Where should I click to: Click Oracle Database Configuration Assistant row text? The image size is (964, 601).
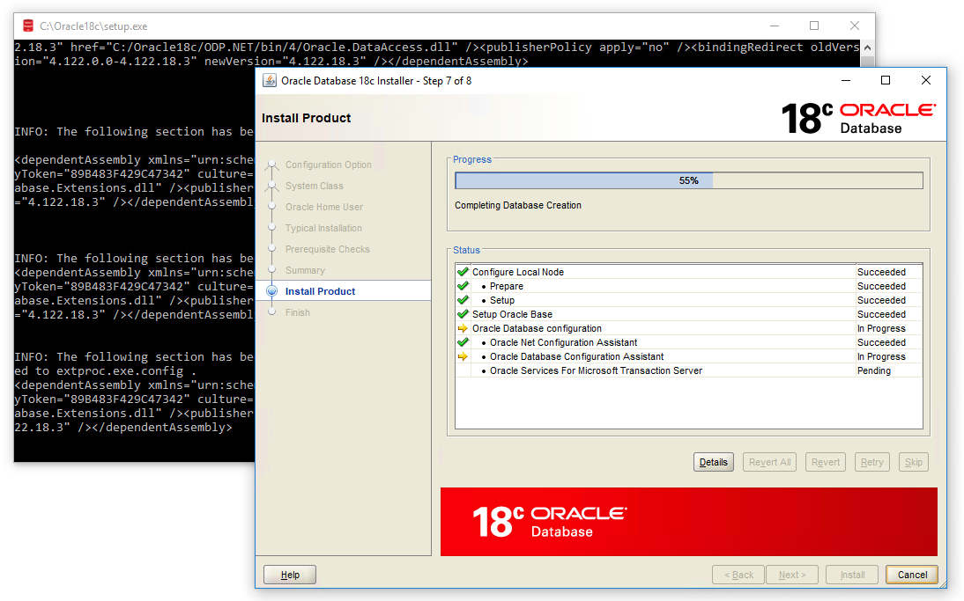(x=576, y=356)
